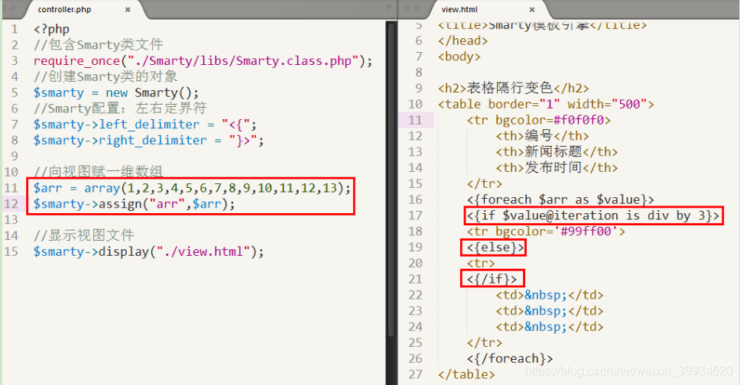Click the '<th>新闻标题</th>' line
The image size is (740, 385).
557,152
